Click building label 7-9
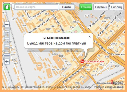This screenshot has width=127, height=92. (64, 76)
